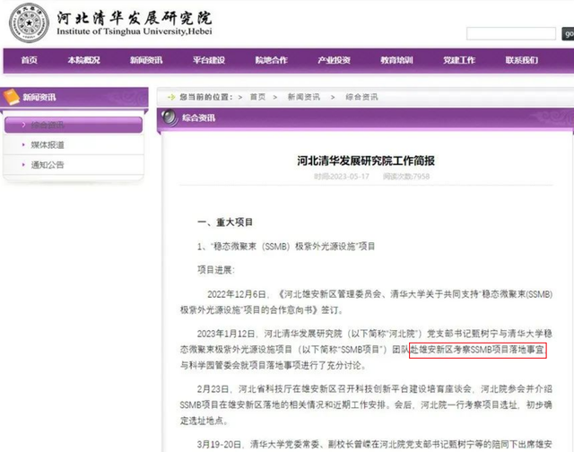Open the 平台建设 navigation menu item
The height and width of the screenshot is (452, 574).
[209, 60]
